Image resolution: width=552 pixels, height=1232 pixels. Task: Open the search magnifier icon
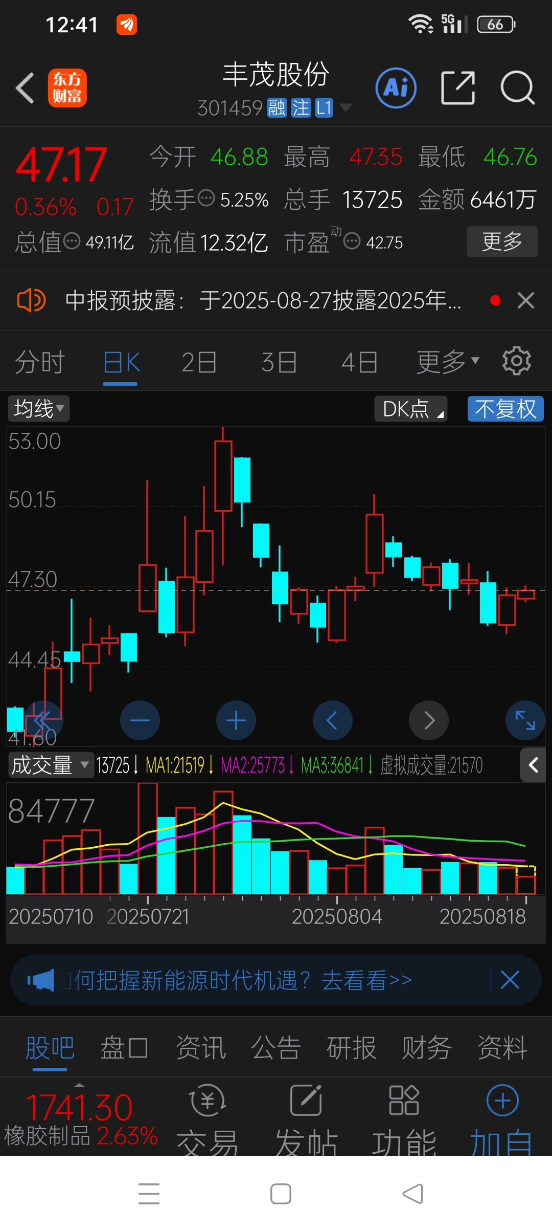point(517,88)
